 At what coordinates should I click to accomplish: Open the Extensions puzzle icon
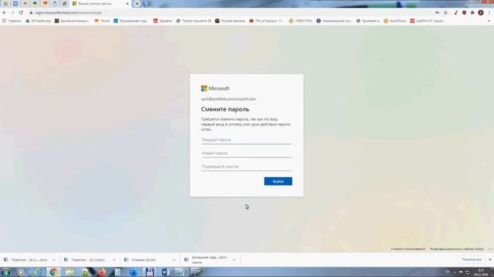click(x=472, y=12)
